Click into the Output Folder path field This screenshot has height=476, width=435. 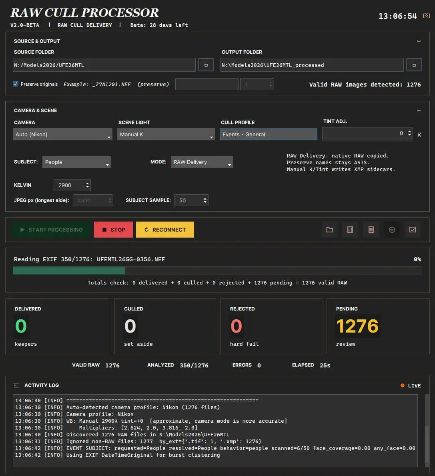point(312,65)
